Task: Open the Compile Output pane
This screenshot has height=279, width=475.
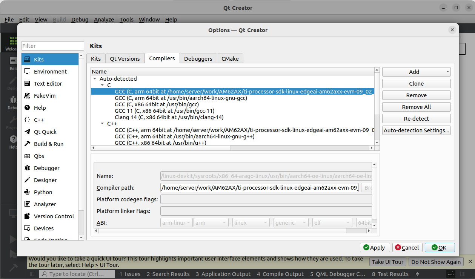Action: click(280, 274)
